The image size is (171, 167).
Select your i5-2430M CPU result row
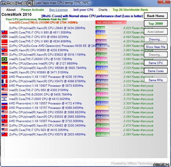pyautogui.click(x=43, y=22)
